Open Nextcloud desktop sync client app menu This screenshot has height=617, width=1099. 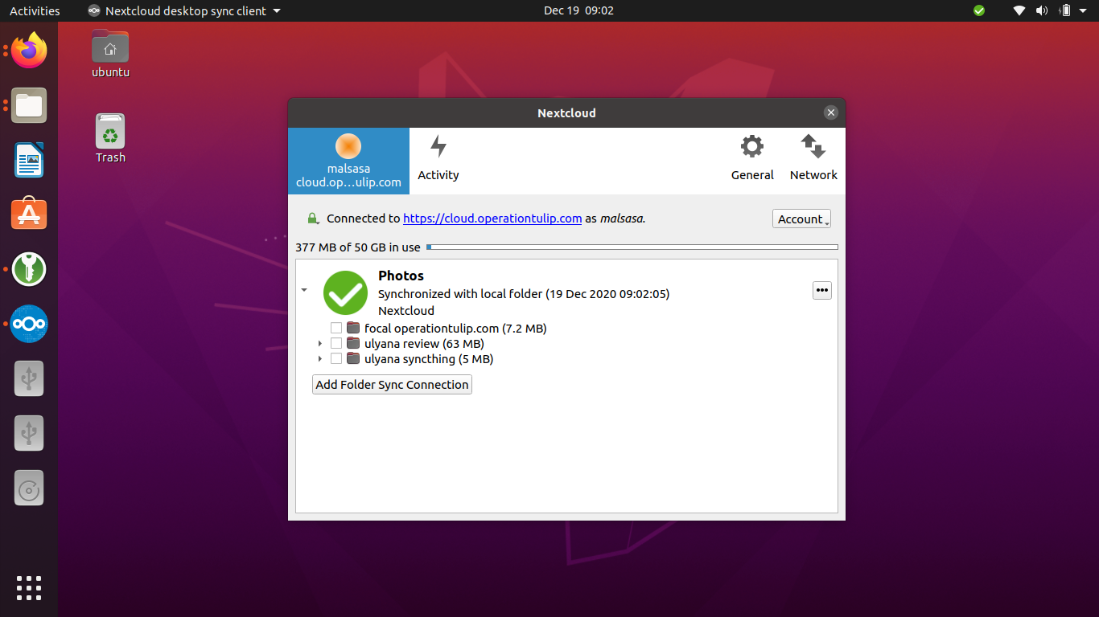(184, 10)
